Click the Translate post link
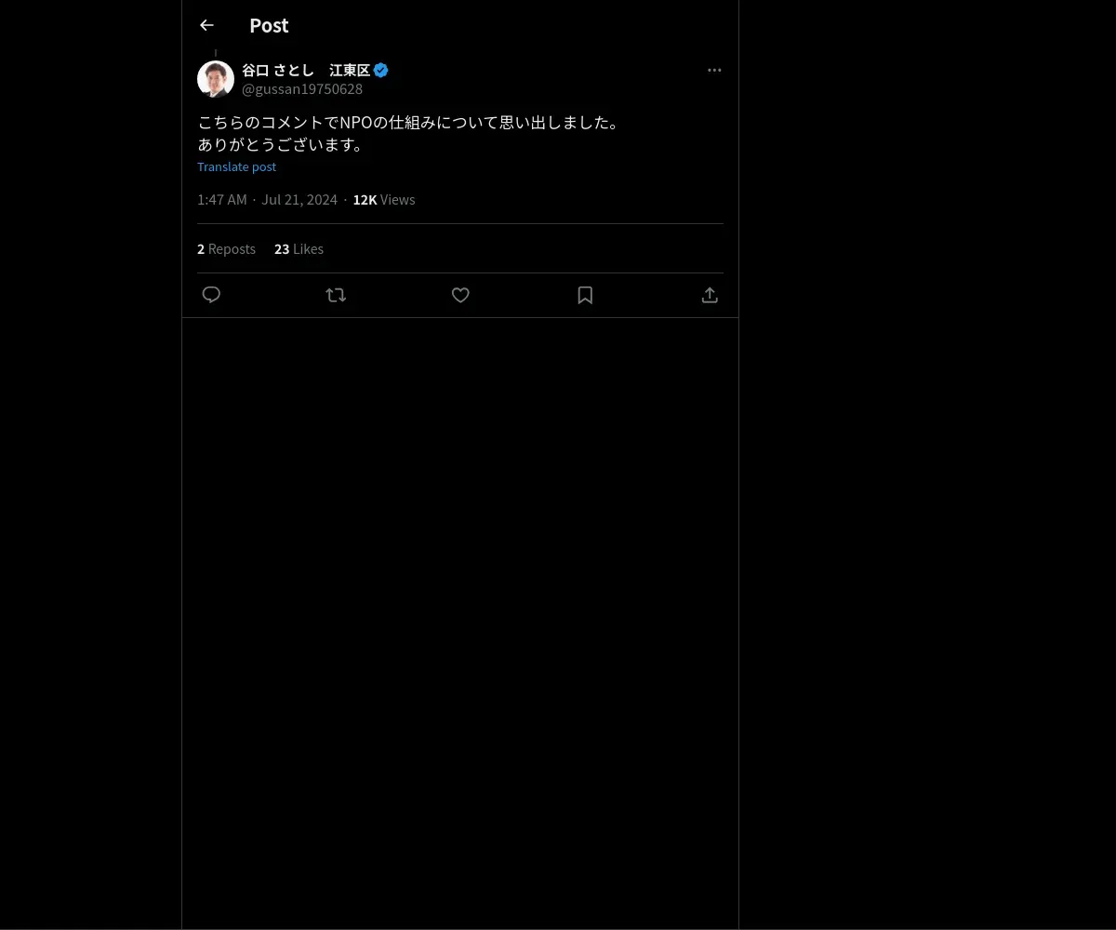1116x930 pixels. point(236,167)
